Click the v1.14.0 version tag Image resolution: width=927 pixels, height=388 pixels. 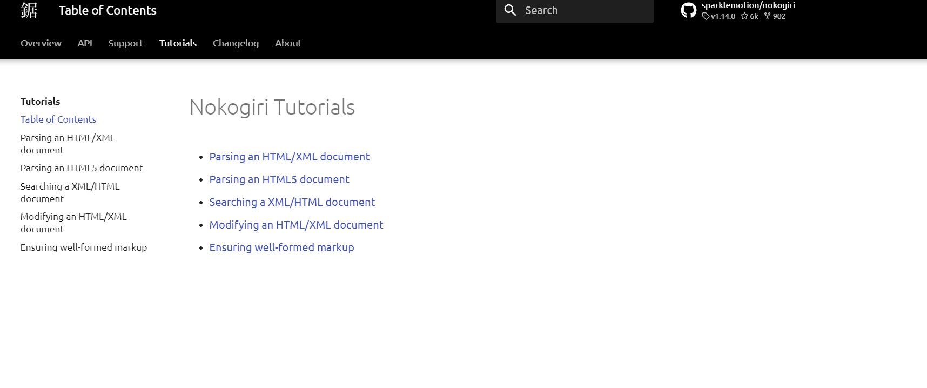point(719,16)
